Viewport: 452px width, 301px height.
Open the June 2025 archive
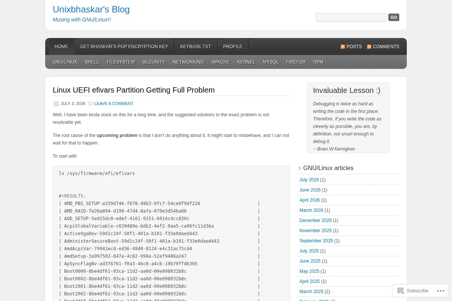pos(310,261)
